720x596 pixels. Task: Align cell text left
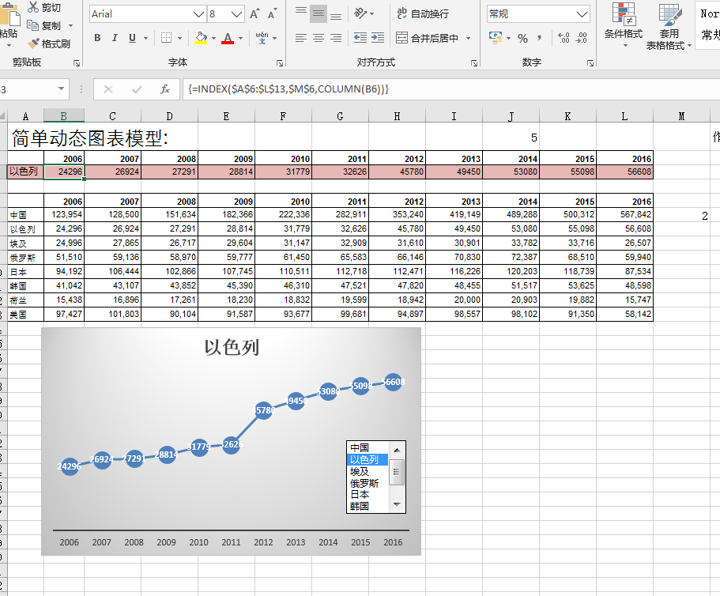pyautogui.click(x=301, y=38)
